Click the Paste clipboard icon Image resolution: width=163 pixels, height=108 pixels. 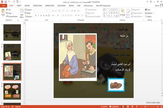pyautogui.click(x=3, y=11)
